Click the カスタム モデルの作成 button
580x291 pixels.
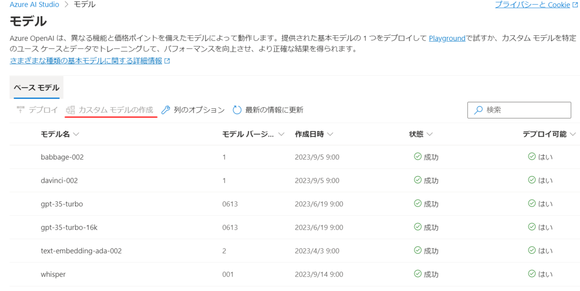pyautogui.click(x=110, y=110)
